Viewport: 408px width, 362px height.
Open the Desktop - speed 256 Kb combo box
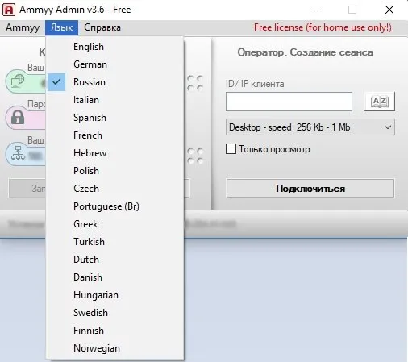[x=310, y=127]
